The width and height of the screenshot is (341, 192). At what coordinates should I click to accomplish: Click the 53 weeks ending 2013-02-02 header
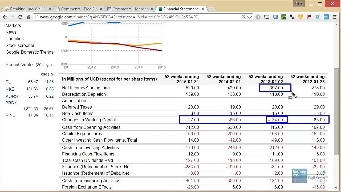point(266,79)
